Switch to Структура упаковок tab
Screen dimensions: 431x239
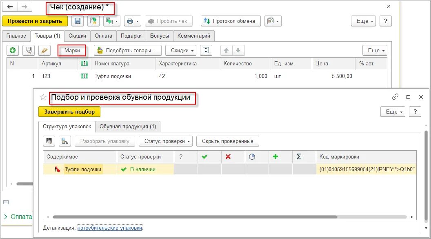67,127
